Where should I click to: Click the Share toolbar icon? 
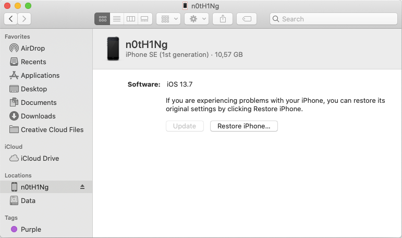coord(223,19)
